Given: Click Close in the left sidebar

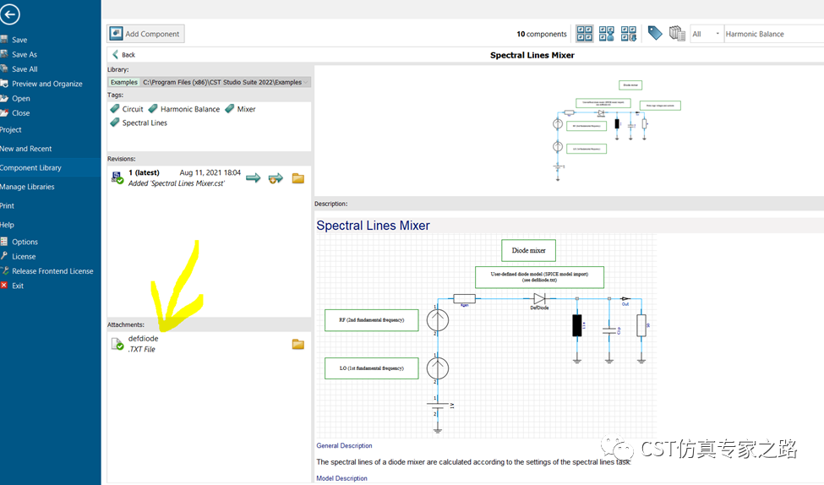Looking at the screenshot, I should [x=21, y=113].
